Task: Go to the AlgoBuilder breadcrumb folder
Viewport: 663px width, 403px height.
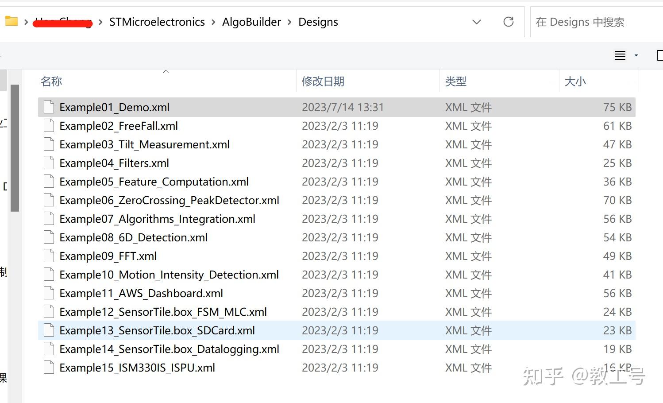Action: [x=251, y=22]
